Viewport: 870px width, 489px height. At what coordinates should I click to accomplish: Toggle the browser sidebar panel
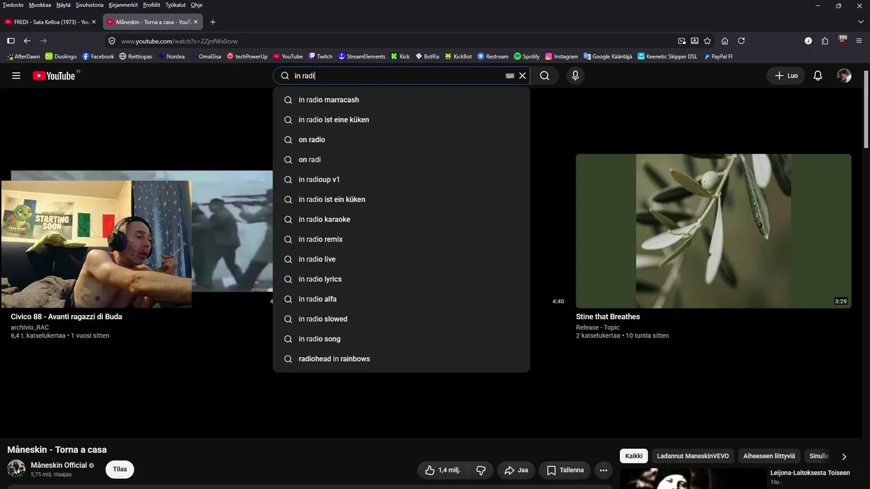(11, 41)
